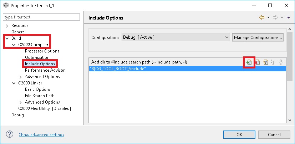Click the OK button
Image resolution: width=295 pixels, height=144 pixels.
click(239, 135)
